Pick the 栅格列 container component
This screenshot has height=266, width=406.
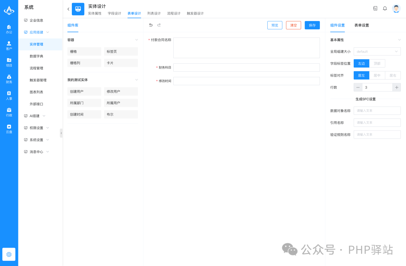point(84,63)
